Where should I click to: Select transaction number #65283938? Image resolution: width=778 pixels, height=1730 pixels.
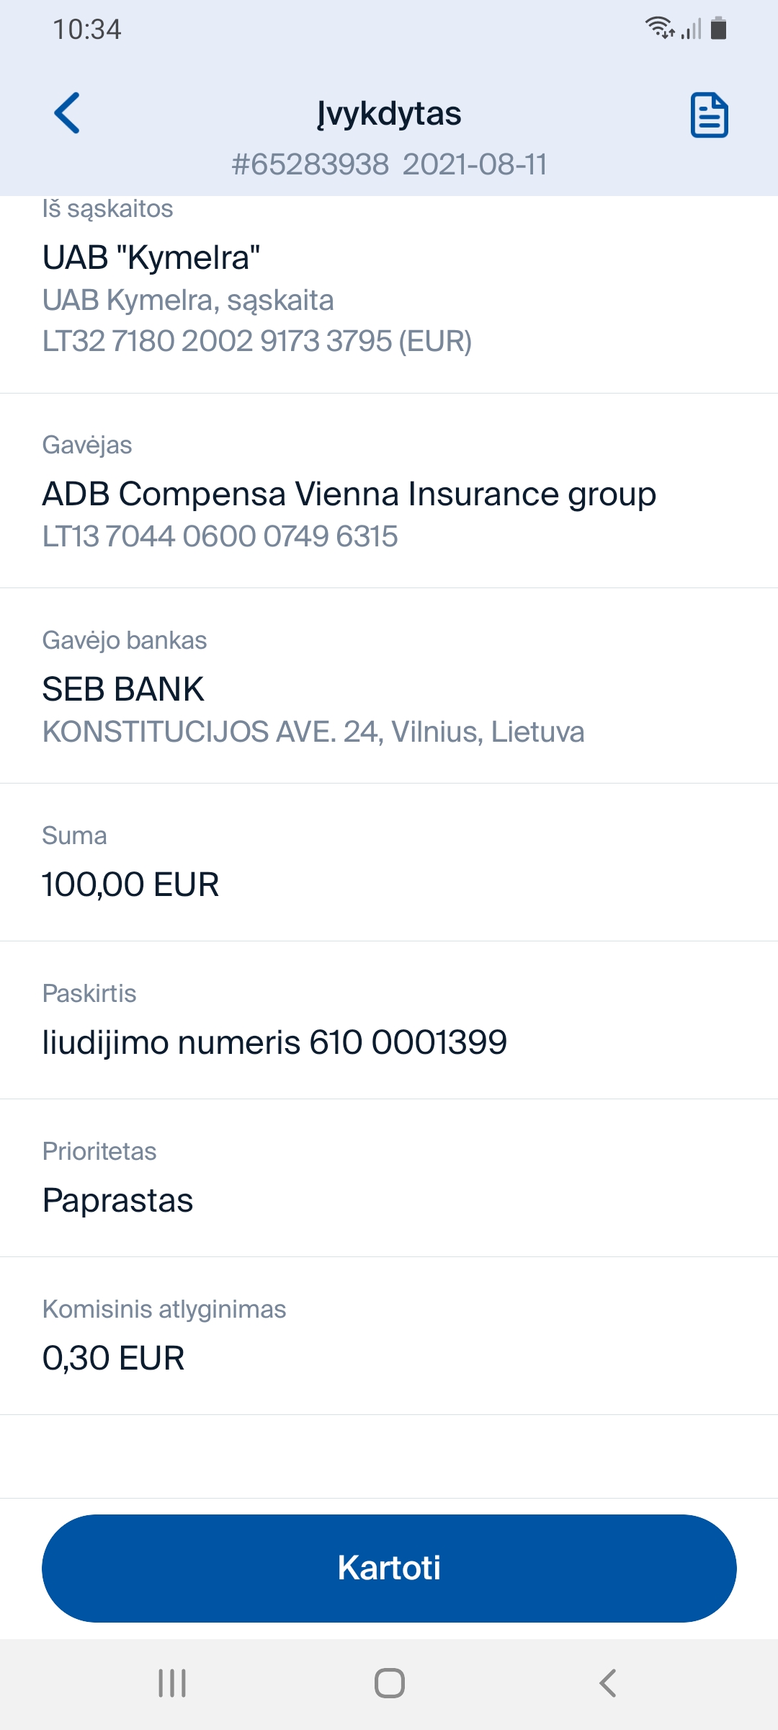coord(310,164)
